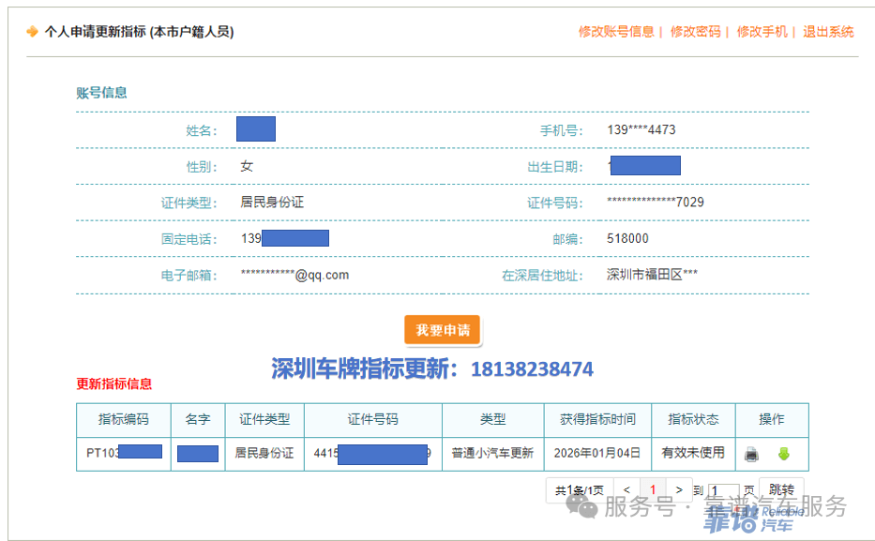Open 修改手机 link

(762, 32)
